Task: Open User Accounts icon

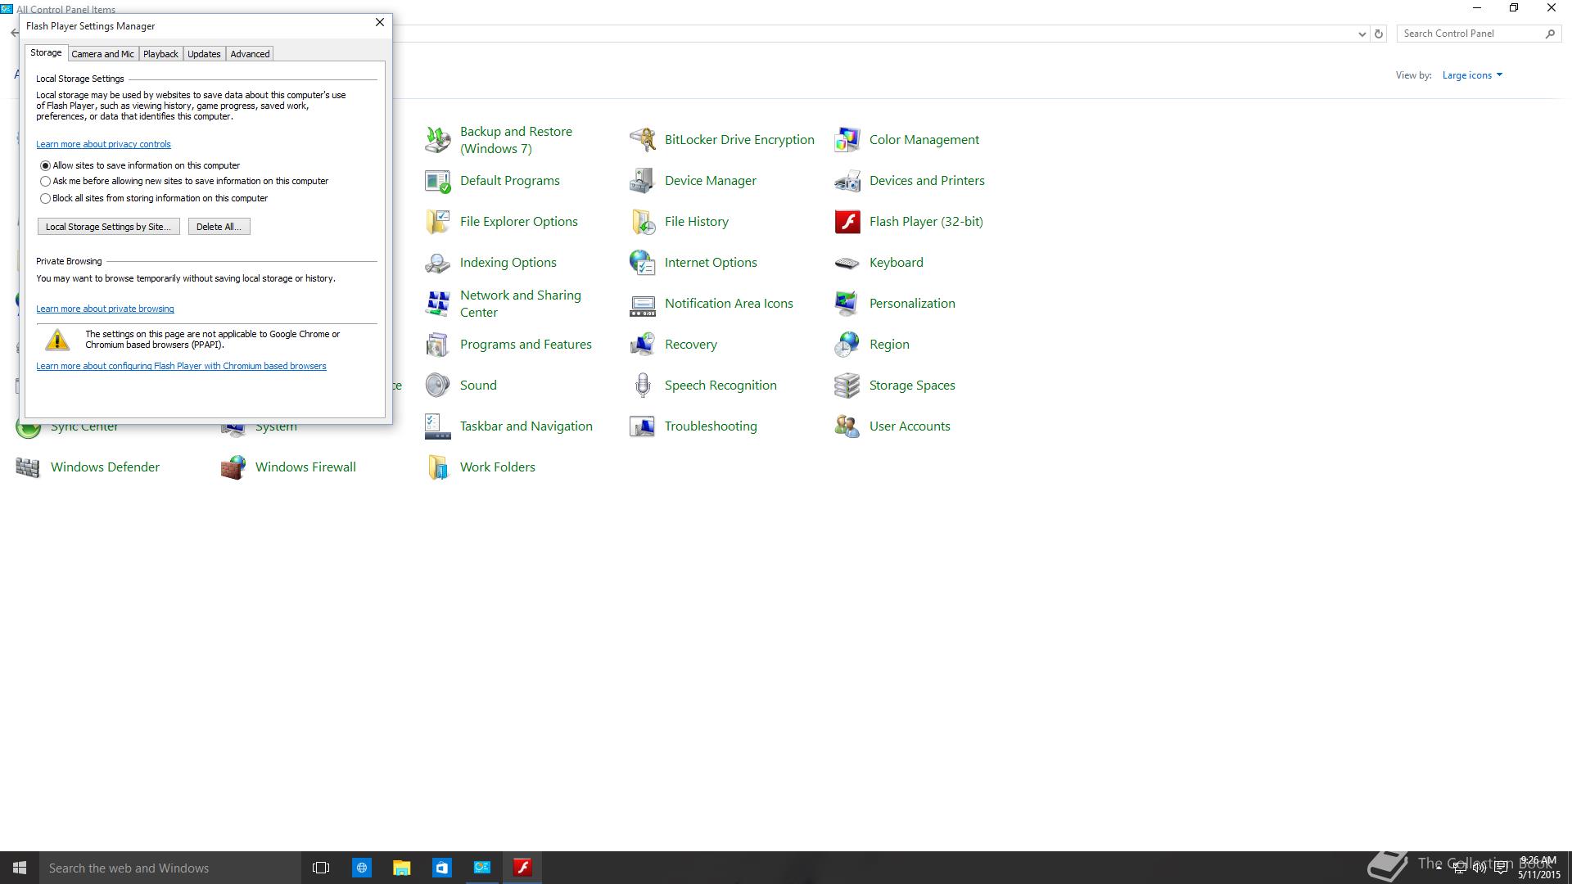Action: 847,426
